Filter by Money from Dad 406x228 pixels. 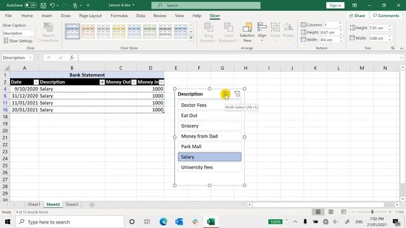click(x=209, y=136)
